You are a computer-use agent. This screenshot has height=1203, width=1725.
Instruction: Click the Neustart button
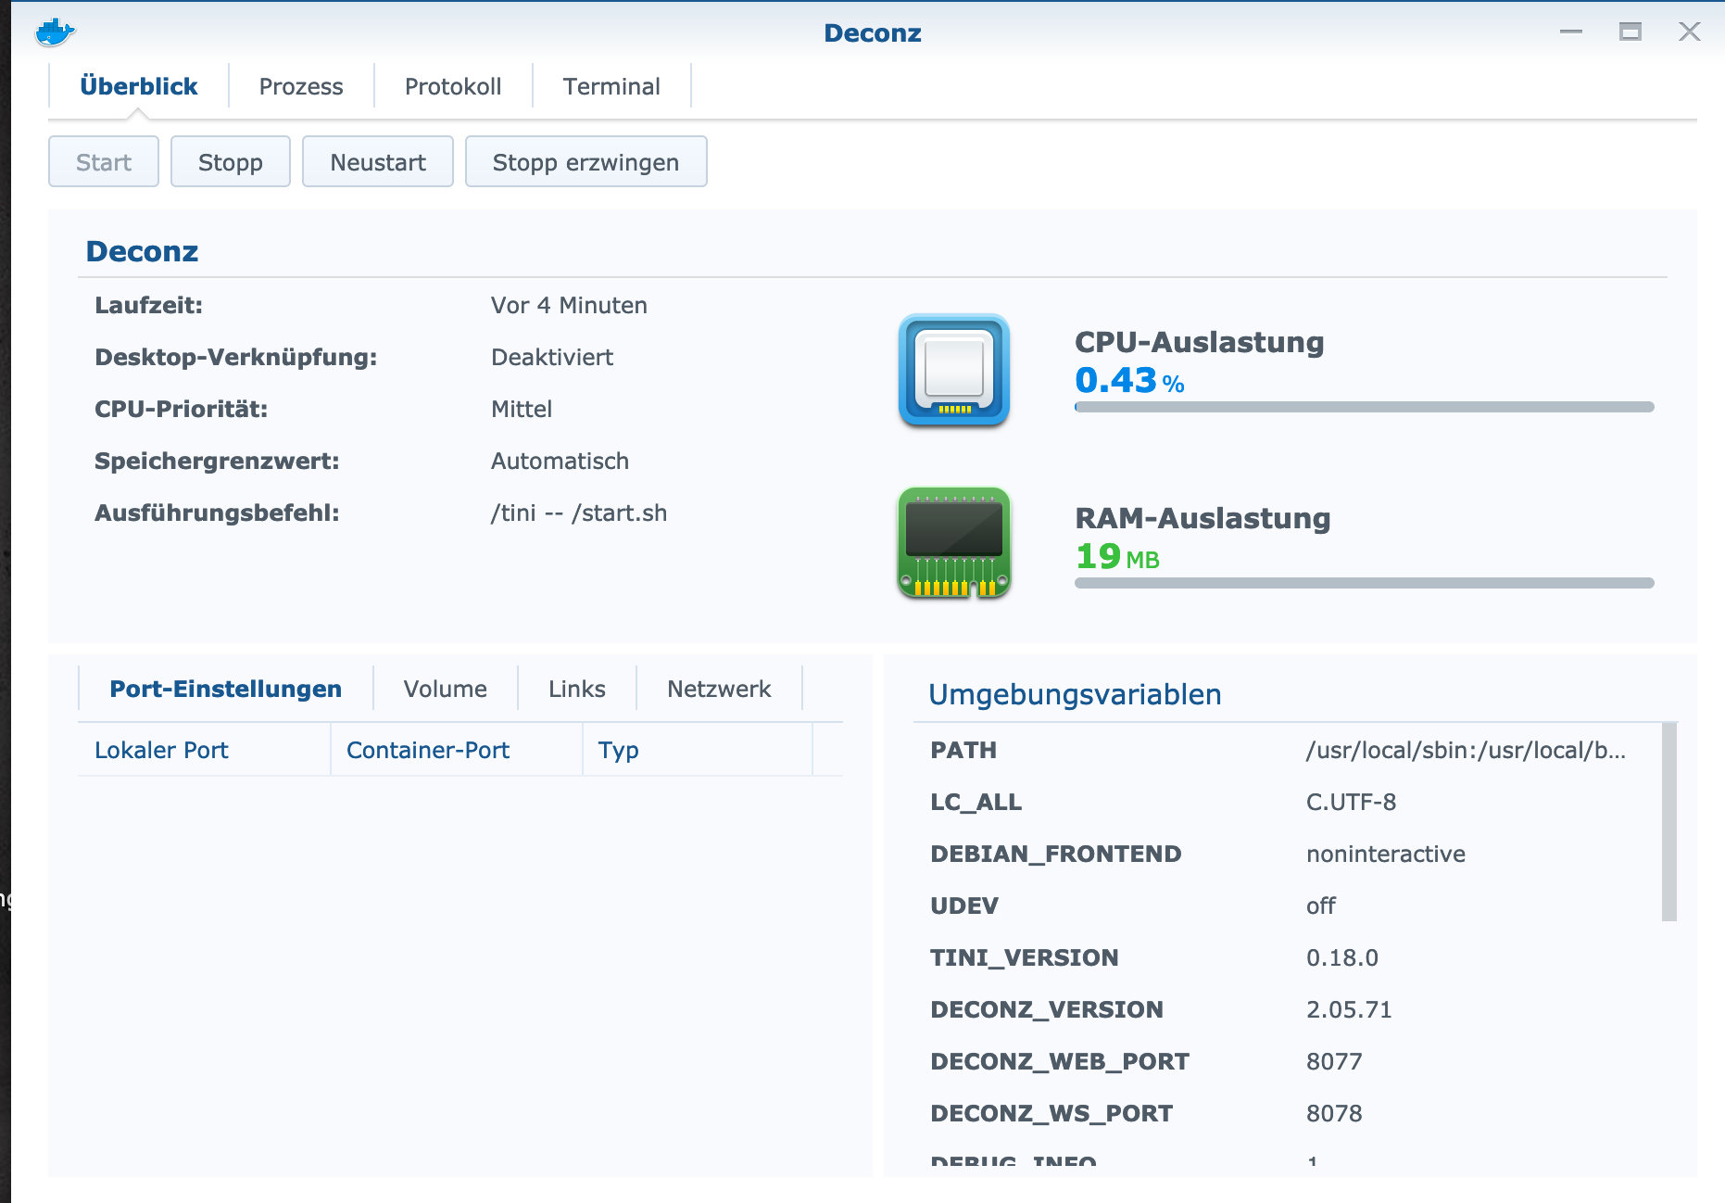378,162
